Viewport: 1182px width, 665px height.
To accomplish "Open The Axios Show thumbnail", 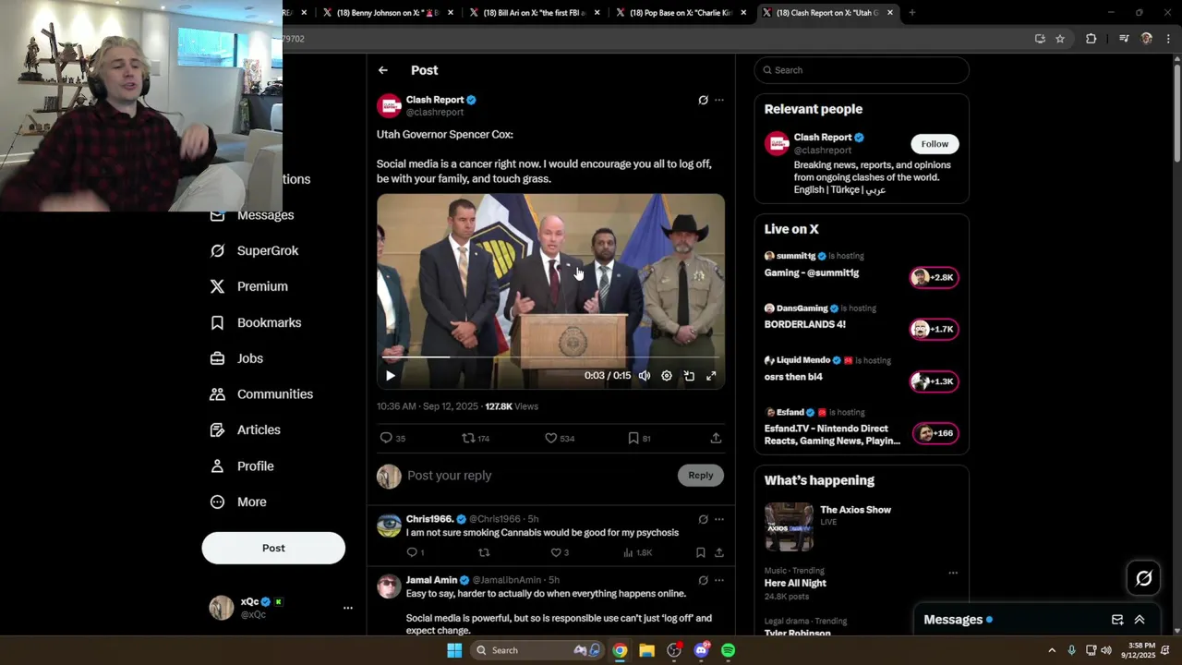I will [x=789, y=526].
